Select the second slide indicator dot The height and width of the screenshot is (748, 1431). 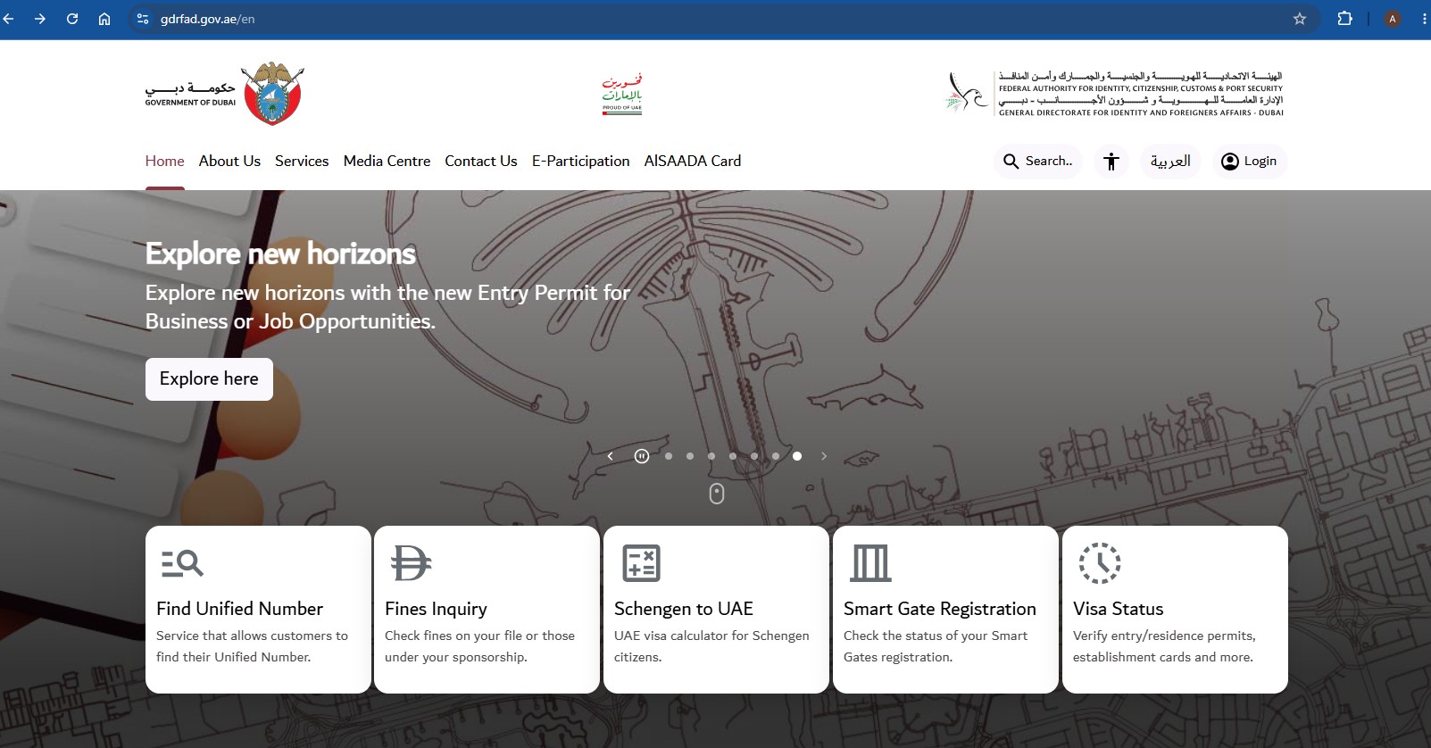tap(690, 456)
